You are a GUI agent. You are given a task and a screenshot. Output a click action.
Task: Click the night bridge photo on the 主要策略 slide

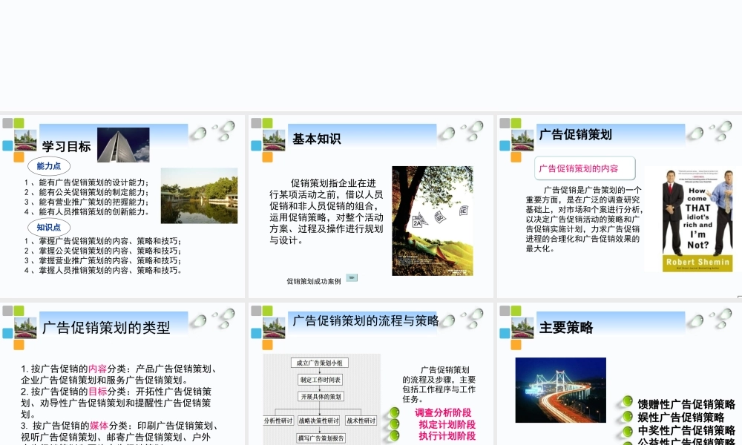click(560, 389)
